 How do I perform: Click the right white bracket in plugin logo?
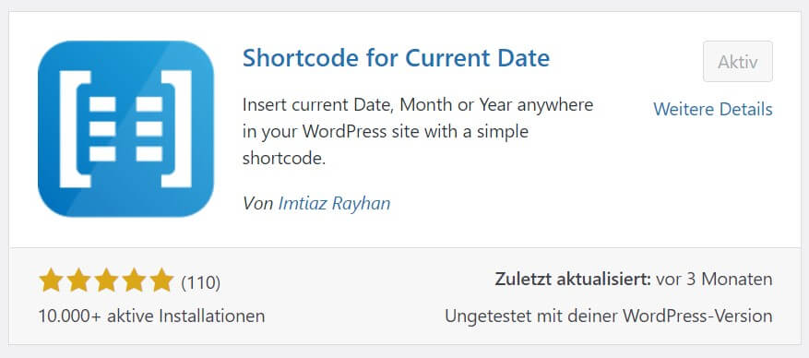(x=176, y=128)
